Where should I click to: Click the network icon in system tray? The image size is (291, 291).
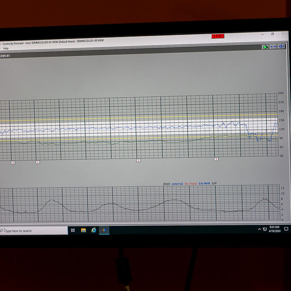click(x=265, y=229)
